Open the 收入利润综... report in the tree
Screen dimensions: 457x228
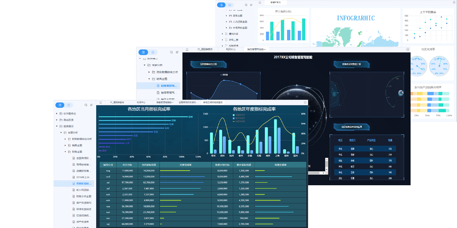tap(84, 190)
